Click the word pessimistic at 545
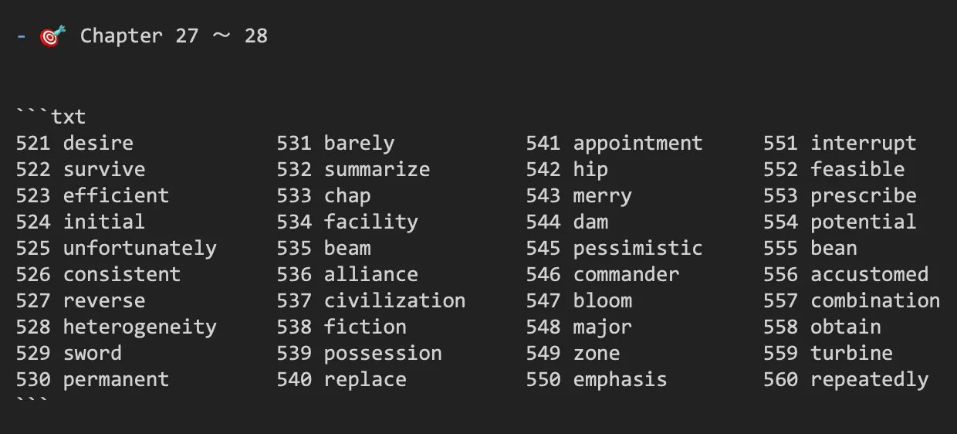957x434 pixels. tap(637, 248)
